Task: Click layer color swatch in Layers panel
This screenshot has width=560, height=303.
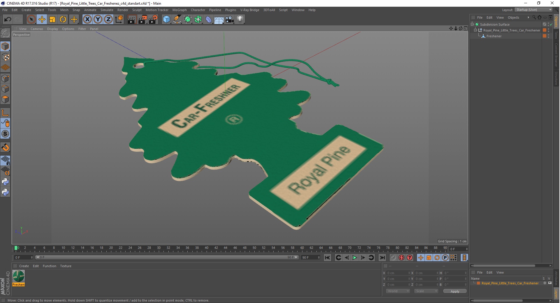Action: click(478, 283)
